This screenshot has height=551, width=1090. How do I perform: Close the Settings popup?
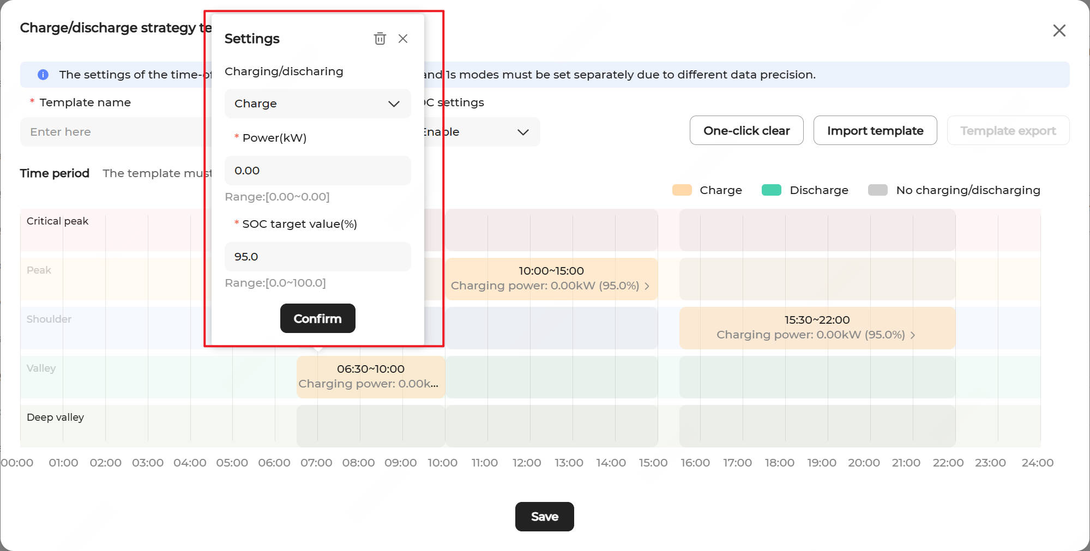pos(403,39)
